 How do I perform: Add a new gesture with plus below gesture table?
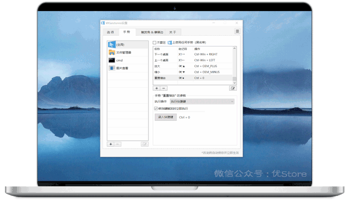pyautogui.click(x=157, y=88)
